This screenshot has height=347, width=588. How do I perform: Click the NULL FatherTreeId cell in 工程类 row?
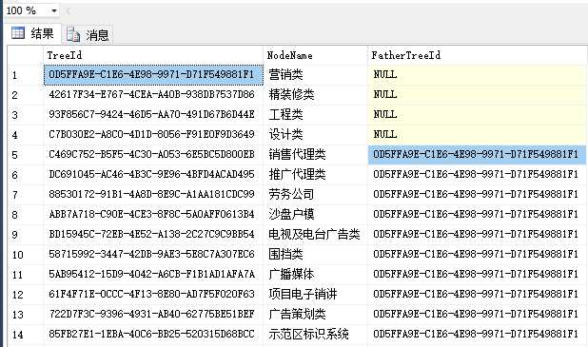point(478,115)
